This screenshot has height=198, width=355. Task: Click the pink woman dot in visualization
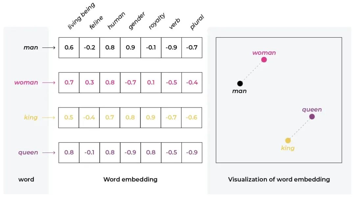click(264, 60)
